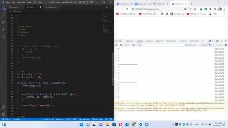This screenshot has height=128, width=228.
Task: Open errors and warnings in the status bar
Action: pos(6,119)
